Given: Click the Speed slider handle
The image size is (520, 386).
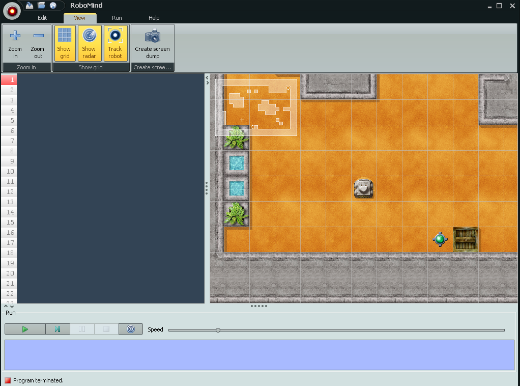Looking at the screenshot, I should click(218, 330).
